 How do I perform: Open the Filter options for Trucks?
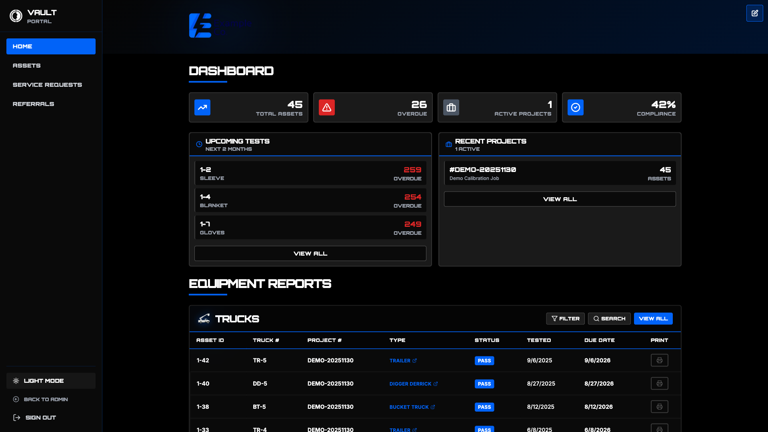(565, 318)
